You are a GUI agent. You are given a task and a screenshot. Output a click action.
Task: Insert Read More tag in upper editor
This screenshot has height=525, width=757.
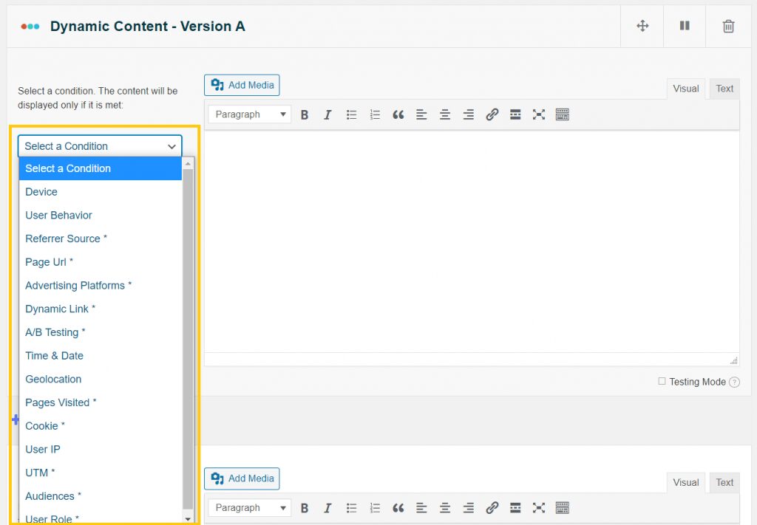click(x=515, y=114)
